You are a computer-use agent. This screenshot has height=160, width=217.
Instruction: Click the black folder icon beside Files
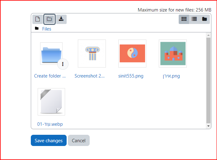click(37, 28)
